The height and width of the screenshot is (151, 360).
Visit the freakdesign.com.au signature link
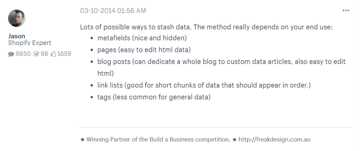(274, 139)
